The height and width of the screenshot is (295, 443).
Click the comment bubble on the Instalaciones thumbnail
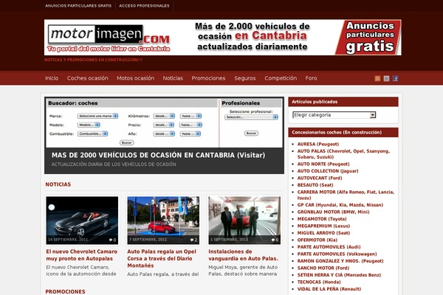[x=275, y=240]
